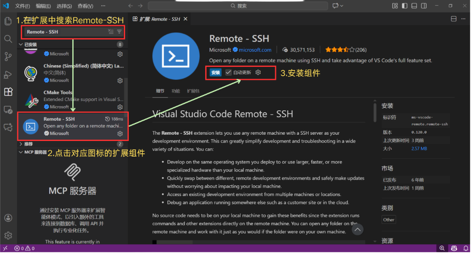The image size is (472, 254).
Task: Open gear menu for Remote - SSH item
Action: point(120,133)
